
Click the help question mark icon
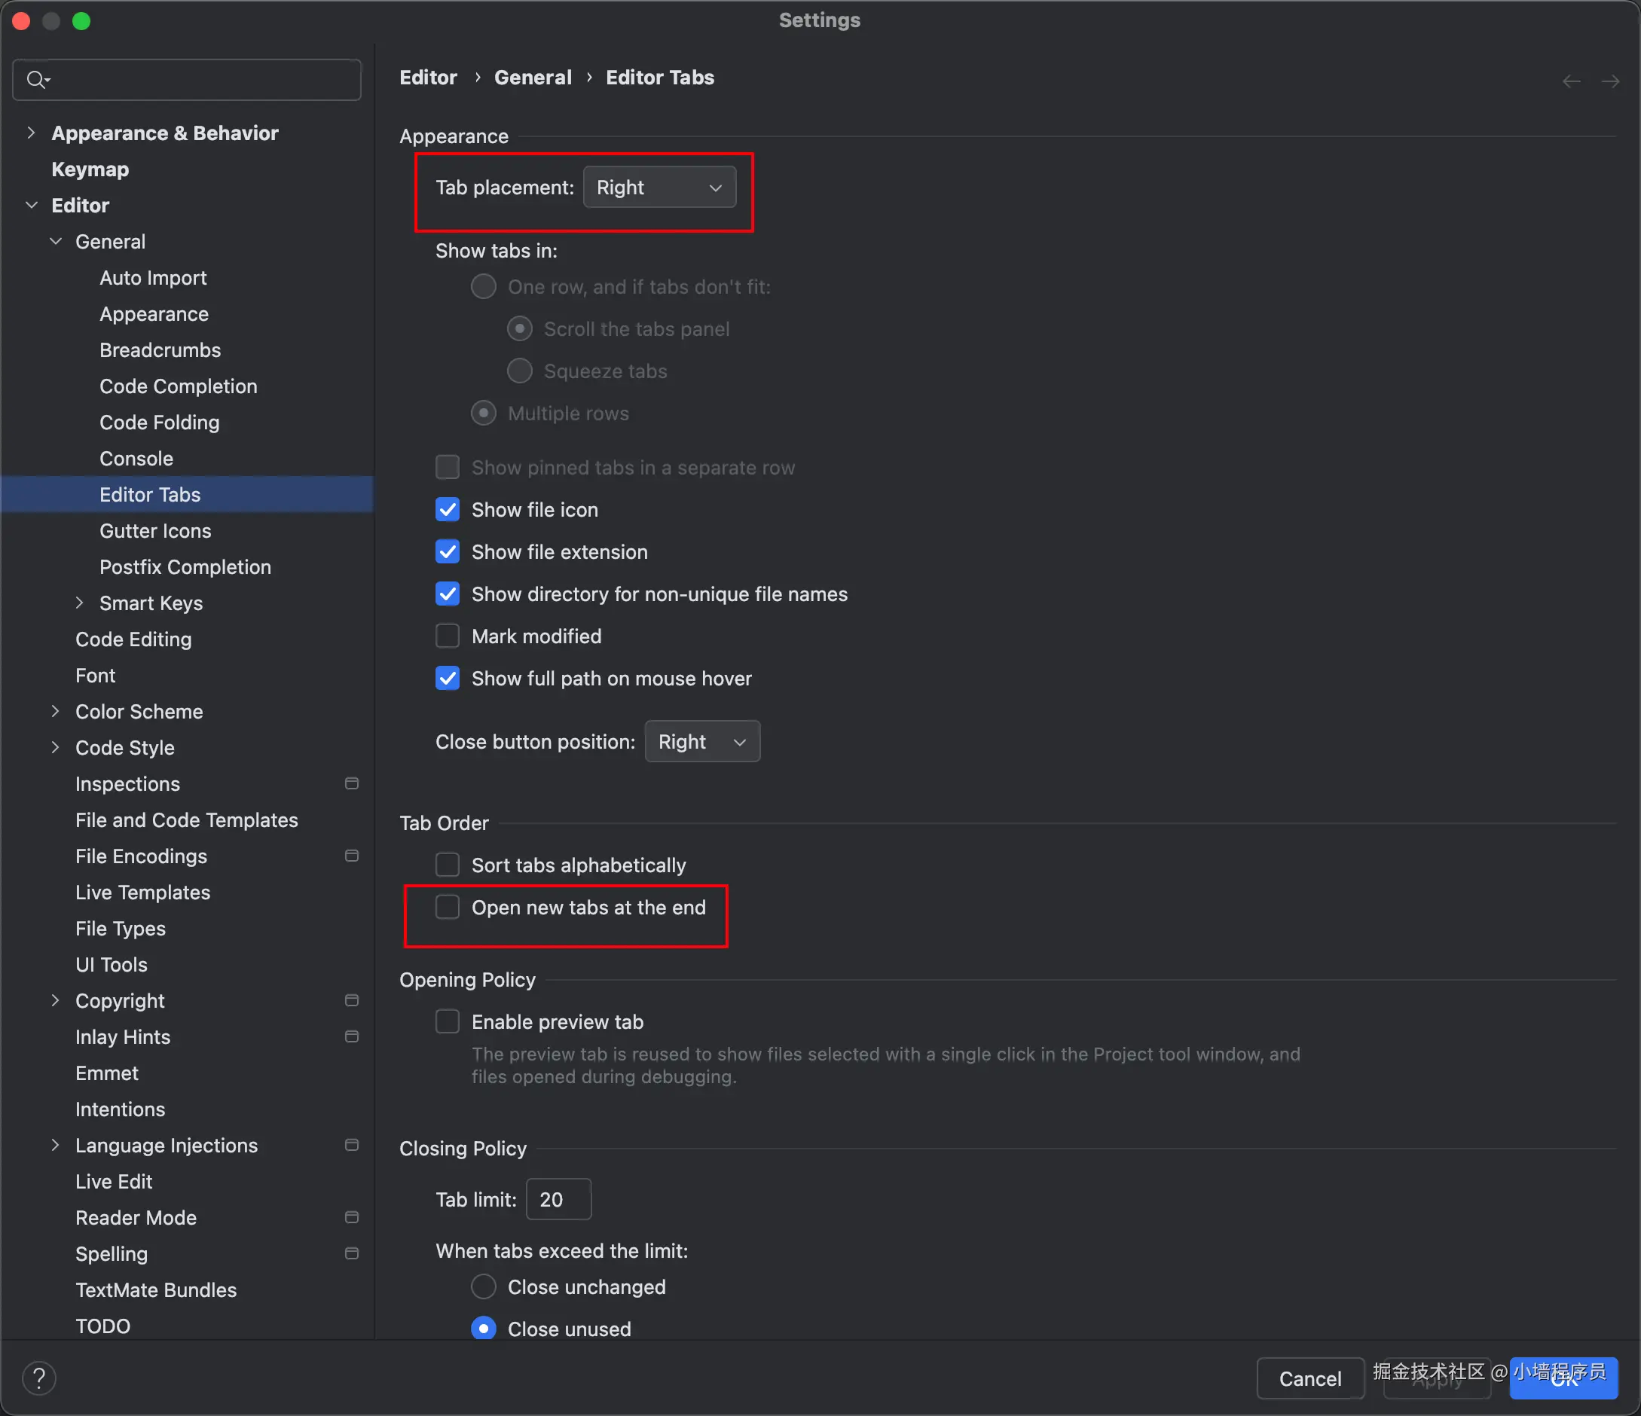pos(39,1378)
